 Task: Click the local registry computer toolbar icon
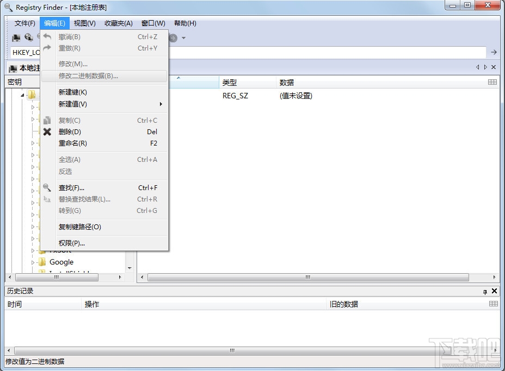pos(16,37)
